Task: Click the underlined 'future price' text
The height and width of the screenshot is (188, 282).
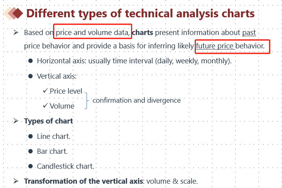Action: pyautogui.click(x=215, y=46)
